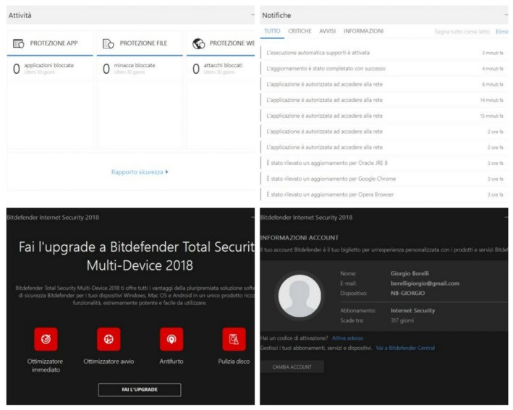Click the Ottimizzatore avvio label

(109, 362)
